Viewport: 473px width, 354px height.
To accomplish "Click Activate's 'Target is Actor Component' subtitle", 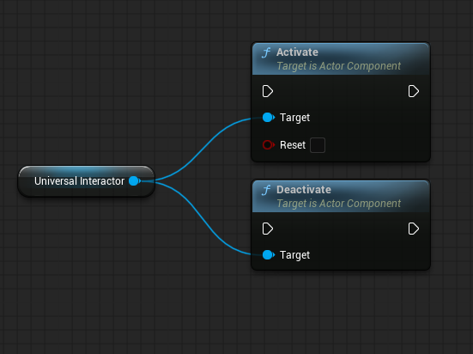I will tap(339, 66).
